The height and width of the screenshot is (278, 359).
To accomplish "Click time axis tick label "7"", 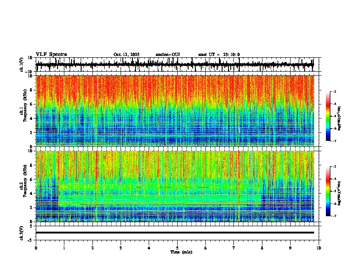I will pyautogui.click(x=234, y=248).
